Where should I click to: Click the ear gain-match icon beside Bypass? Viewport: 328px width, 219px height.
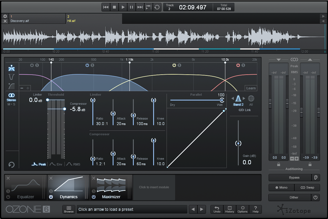(316, 177)
